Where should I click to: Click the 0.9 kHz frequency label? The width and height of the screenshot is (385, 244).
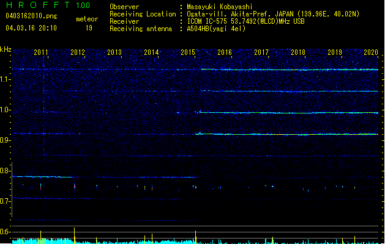pyautogui.click(x=6, y=140)
